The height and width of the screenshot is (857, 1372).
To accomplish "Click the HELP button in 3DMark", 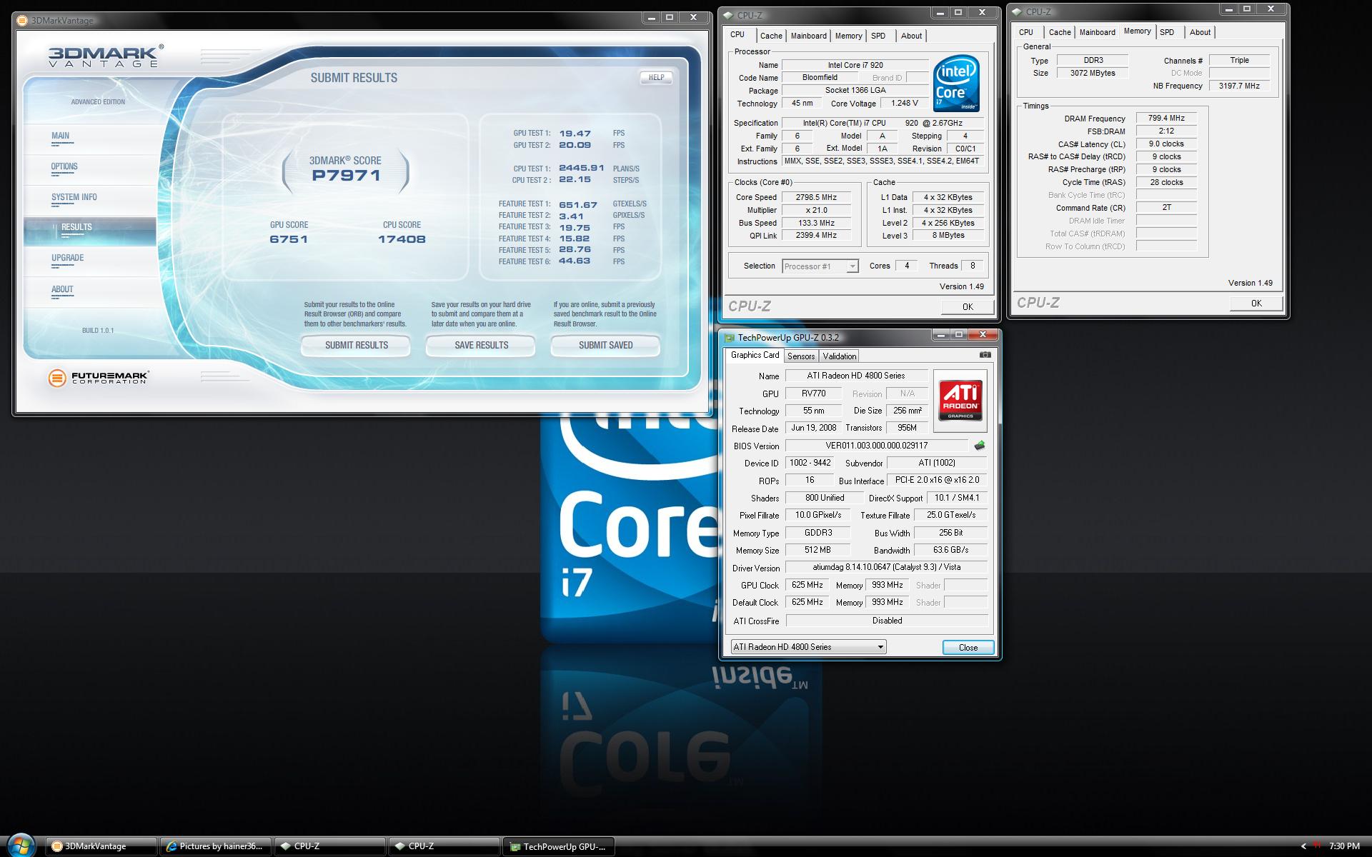I will [x=656, y=77].
